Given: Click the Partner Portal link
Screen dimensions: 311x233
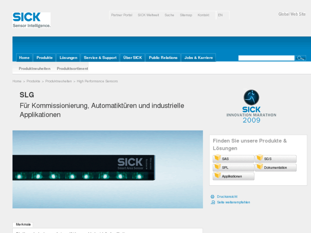Looking at the screenshot, I should 121,15.
